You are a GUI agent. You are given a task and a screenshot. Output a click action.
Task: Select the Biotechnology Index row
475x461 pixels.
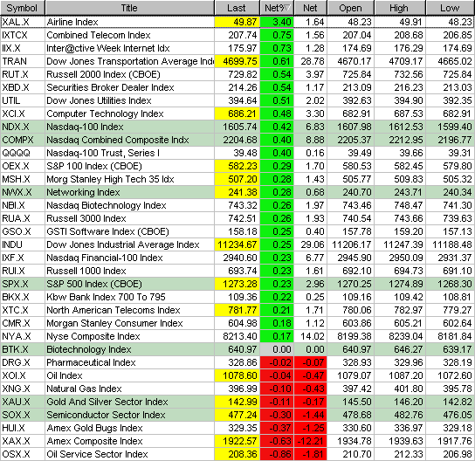[x=237, y=349]
